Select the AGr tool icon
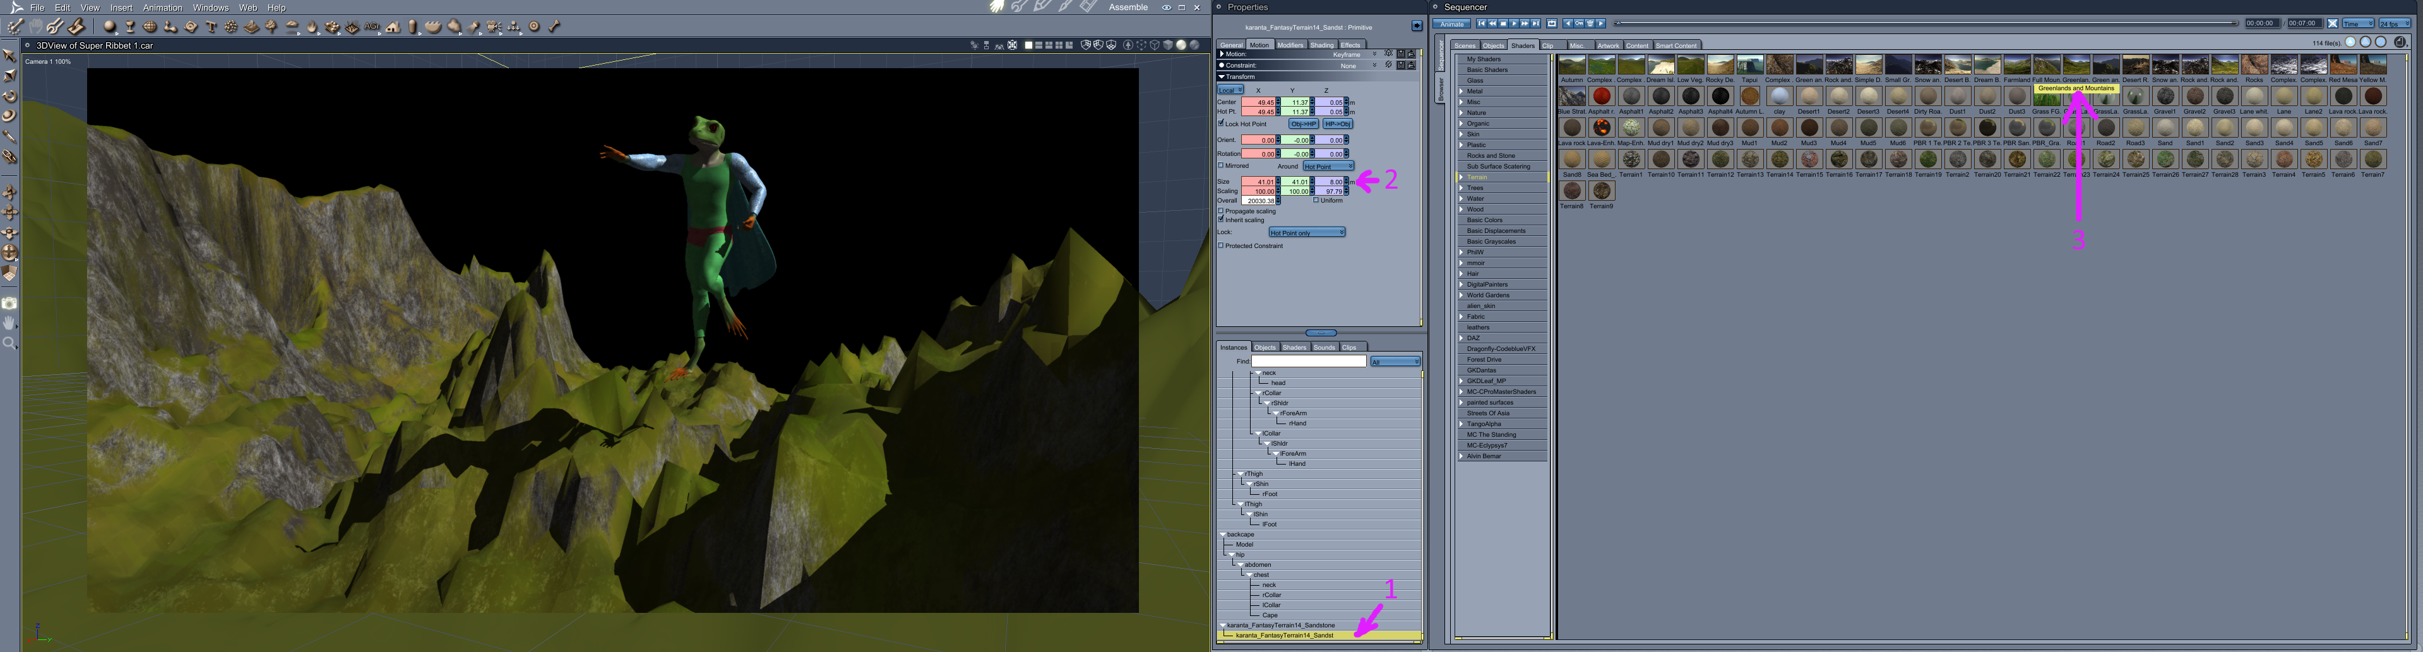 pos(372,27)
